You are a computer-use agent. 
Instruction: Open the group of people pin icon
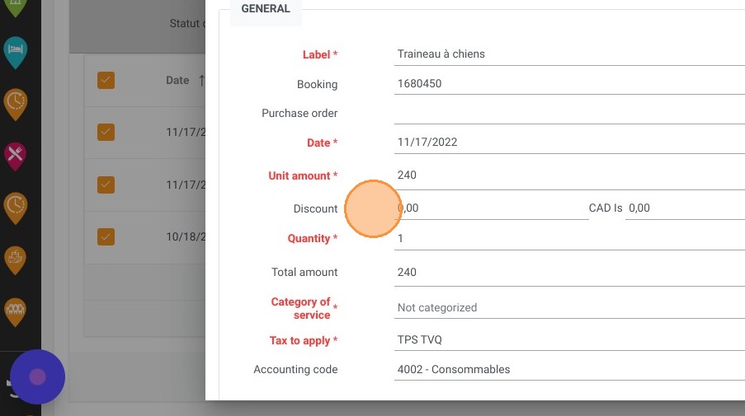(15, 311)
